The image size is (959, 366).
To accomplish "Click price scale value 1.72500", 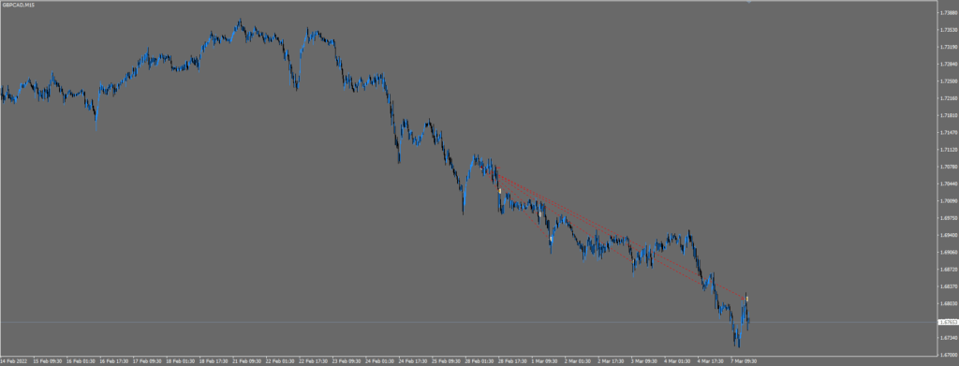I will 950,81.
